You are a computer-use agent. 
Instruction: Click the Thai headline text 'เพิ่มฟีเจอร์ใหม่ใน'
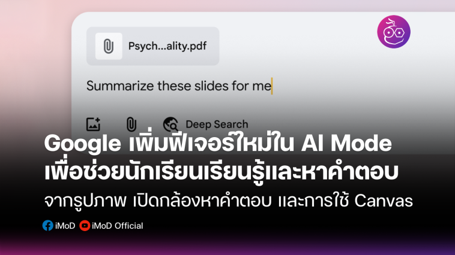point(211,142)
